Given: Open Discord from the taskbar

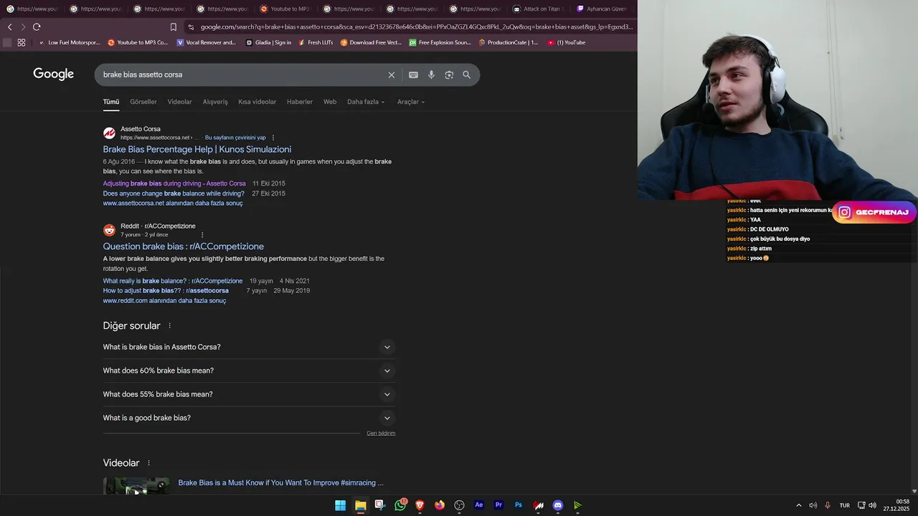Looking at the screenshot, I should pyautogui.click(x=558, y=505).
